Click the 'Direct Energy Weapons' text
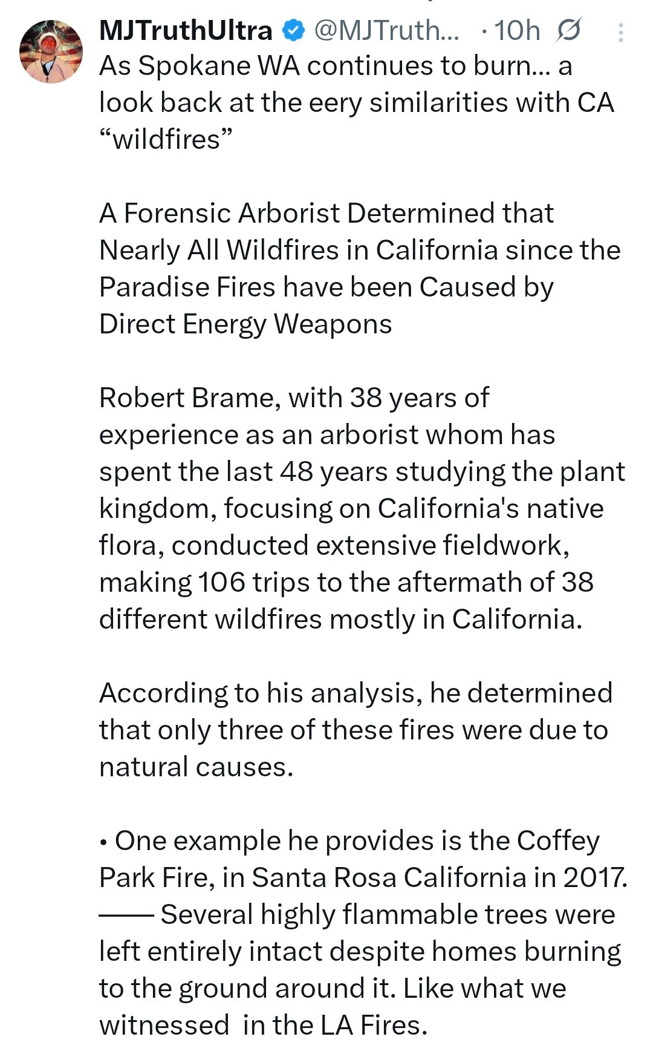The image size is (653, 1051). [245, 324]
